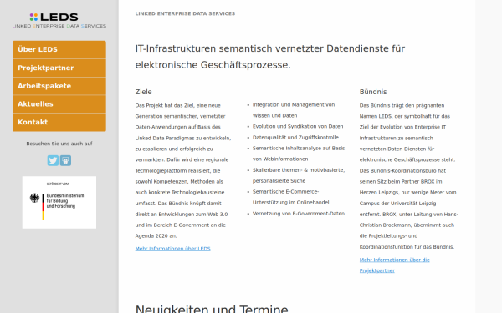Click the 'Besuchen Sie uns auch auf' text
Image resolution: width=502 pixels, height=313 pixels.
tap(59, 144)
